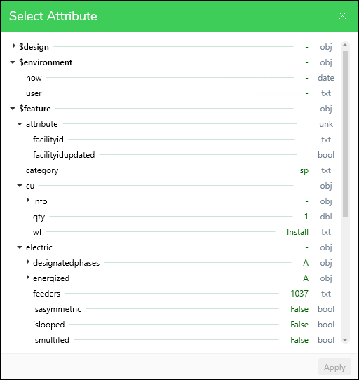Select the facilityid attribute
This screenshot has width=359, height=380.
[x=183, y=140]
